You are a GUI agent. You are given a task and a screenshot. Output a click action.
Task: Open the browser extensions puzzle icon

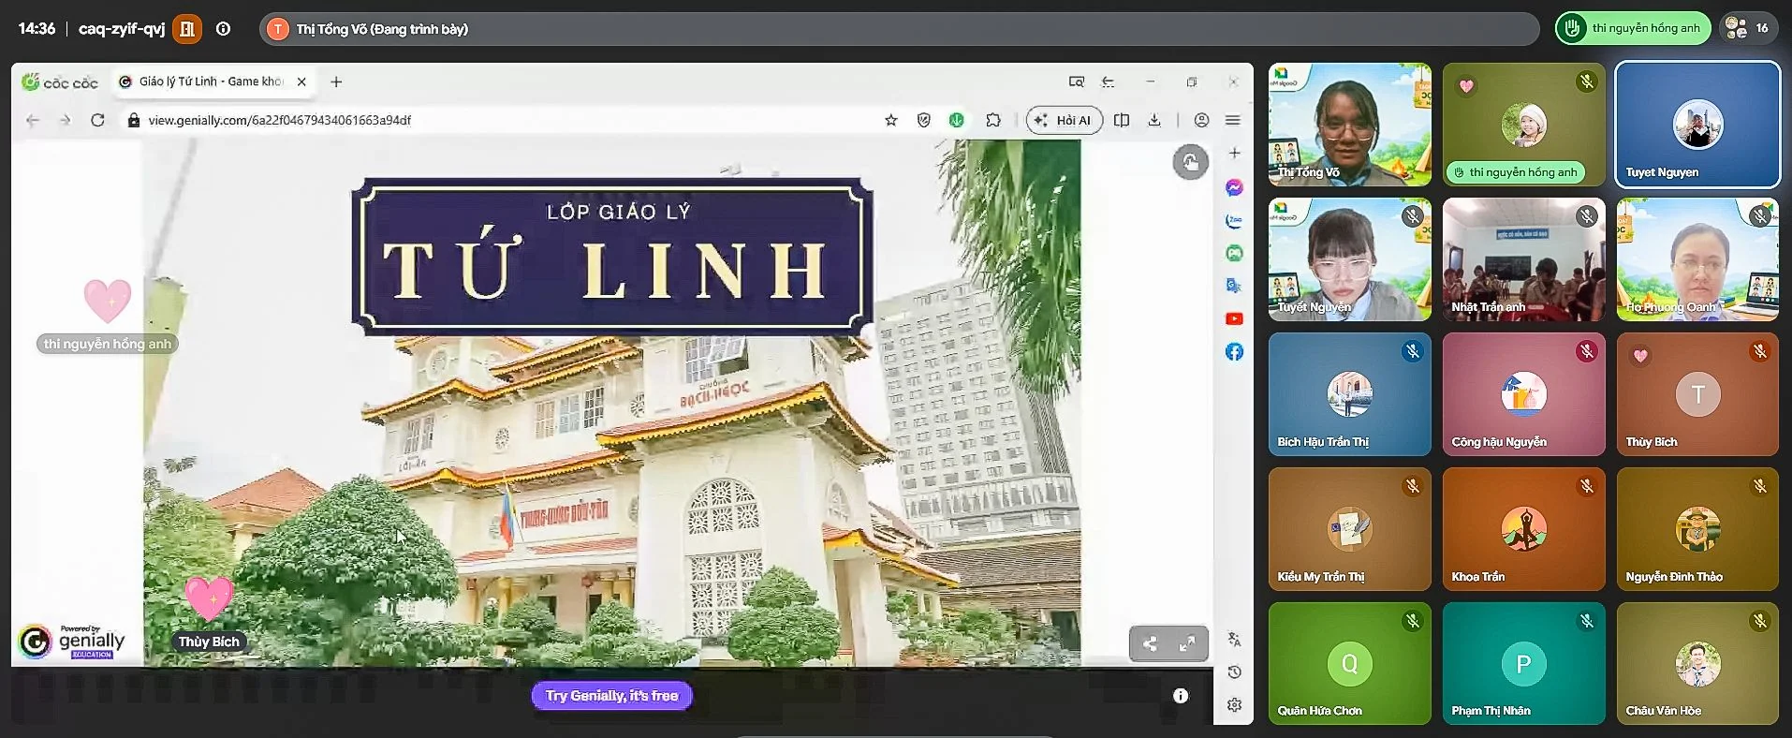pos(993,120)
